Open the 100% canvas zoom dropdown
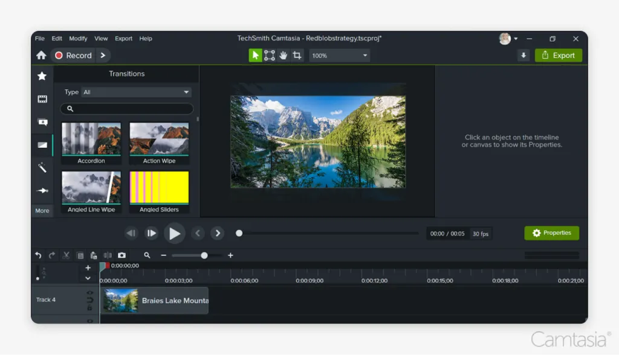 [340, 56]
